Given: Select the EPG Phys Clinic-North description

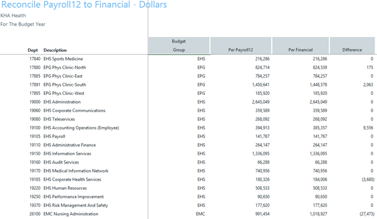Looking at the screenshot, I should click(65, 67).
